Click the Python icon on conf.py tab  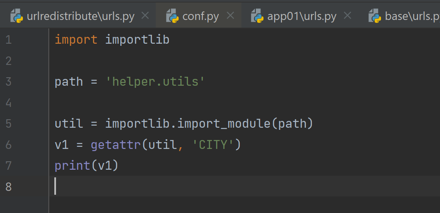172,17
